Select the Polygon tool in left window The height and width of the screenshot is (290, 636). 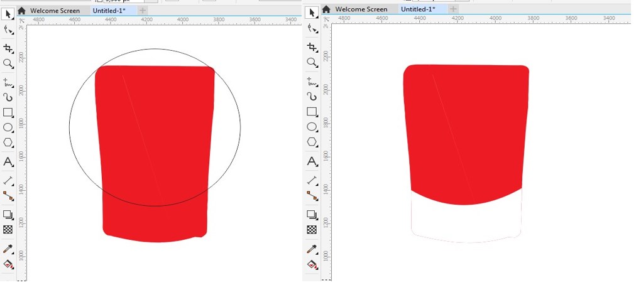pyautogui.click(x=8, y=142)
